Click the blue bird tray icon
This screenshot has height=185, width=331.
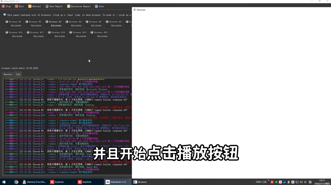[284, 182]
